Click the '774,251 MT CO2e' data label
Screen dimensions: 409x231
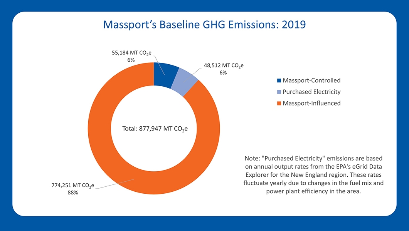point(73,186)
